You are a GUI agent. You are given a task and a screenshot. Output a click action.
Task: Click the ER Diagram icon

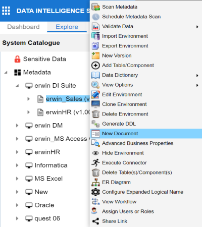[x=95, y=182]
